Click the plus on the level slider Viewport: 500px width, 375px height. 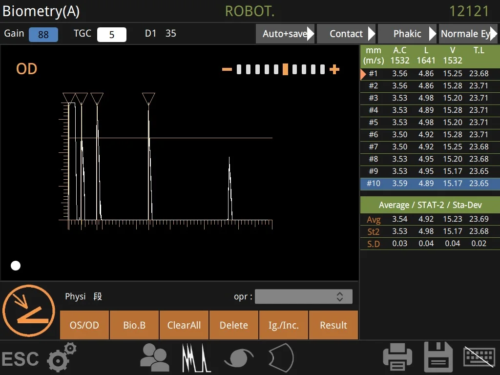334,70
